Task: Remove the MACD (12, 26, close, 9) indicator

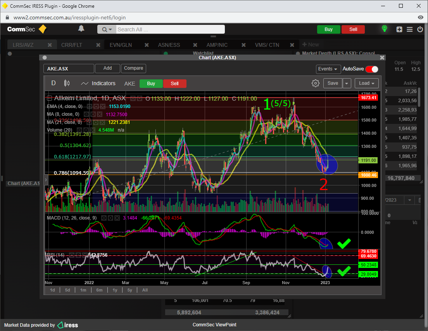Action: coord(117,218)
